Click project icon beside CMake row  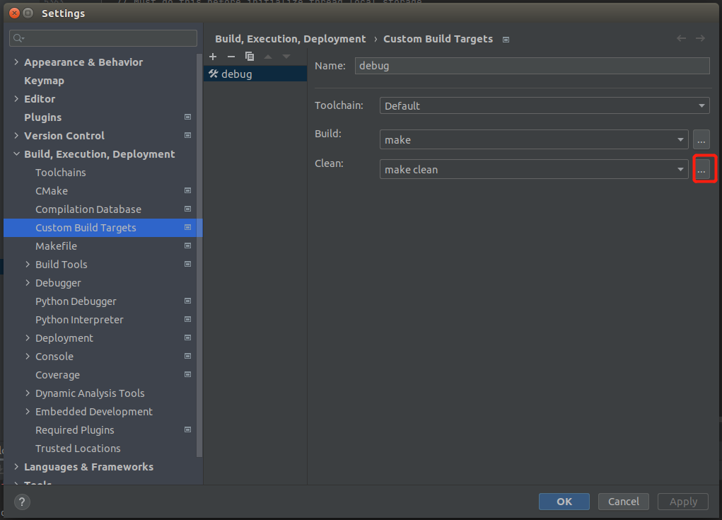point(188,191)
